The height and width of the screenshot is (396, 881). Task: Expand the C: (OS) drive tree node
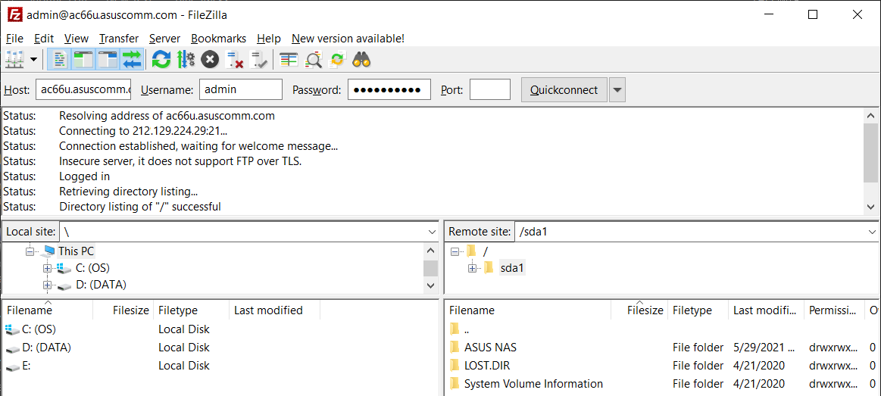point(47,268)
